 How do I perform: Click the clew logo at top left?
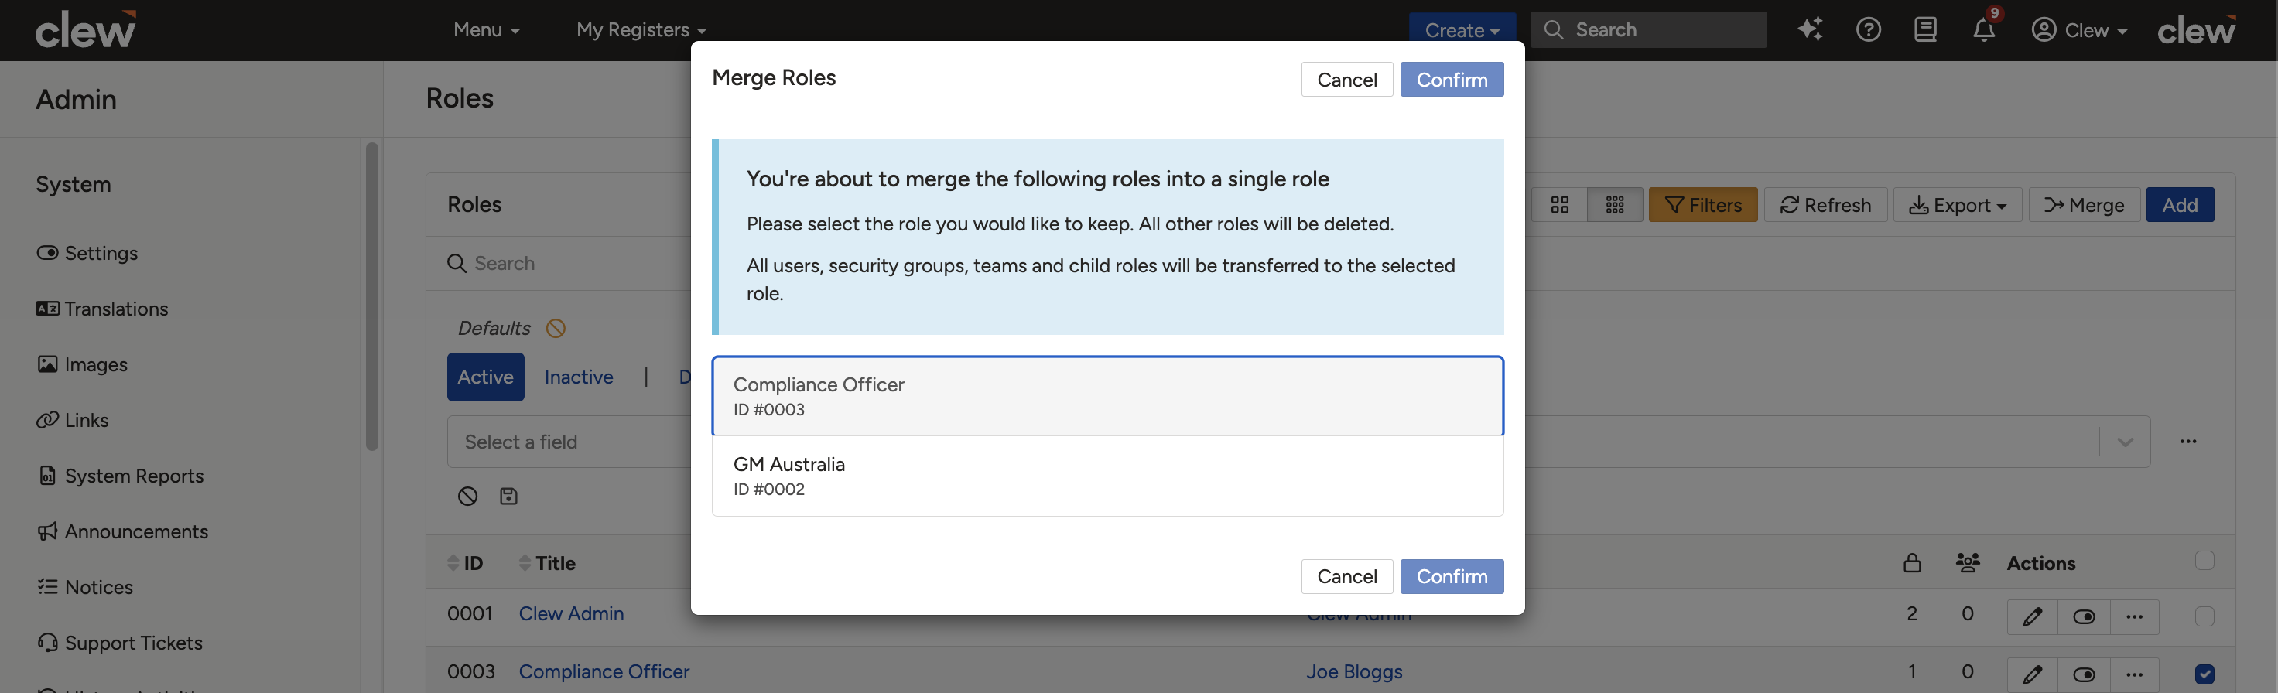click(86, 29)
